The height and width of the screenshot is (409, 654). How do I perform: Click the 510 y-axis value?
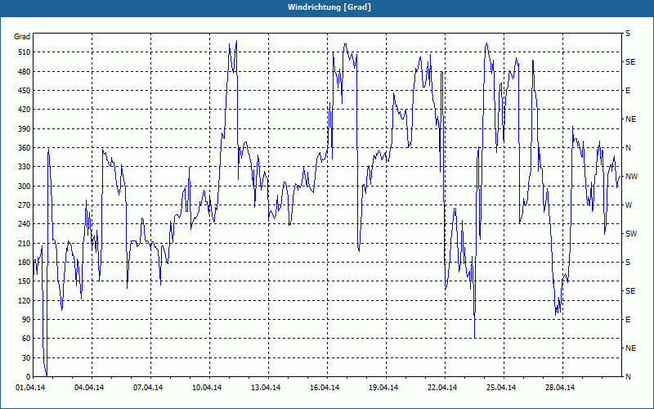[x=25, y=52]
